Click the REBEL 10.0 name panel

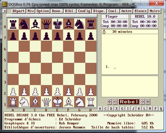[144, 17]
